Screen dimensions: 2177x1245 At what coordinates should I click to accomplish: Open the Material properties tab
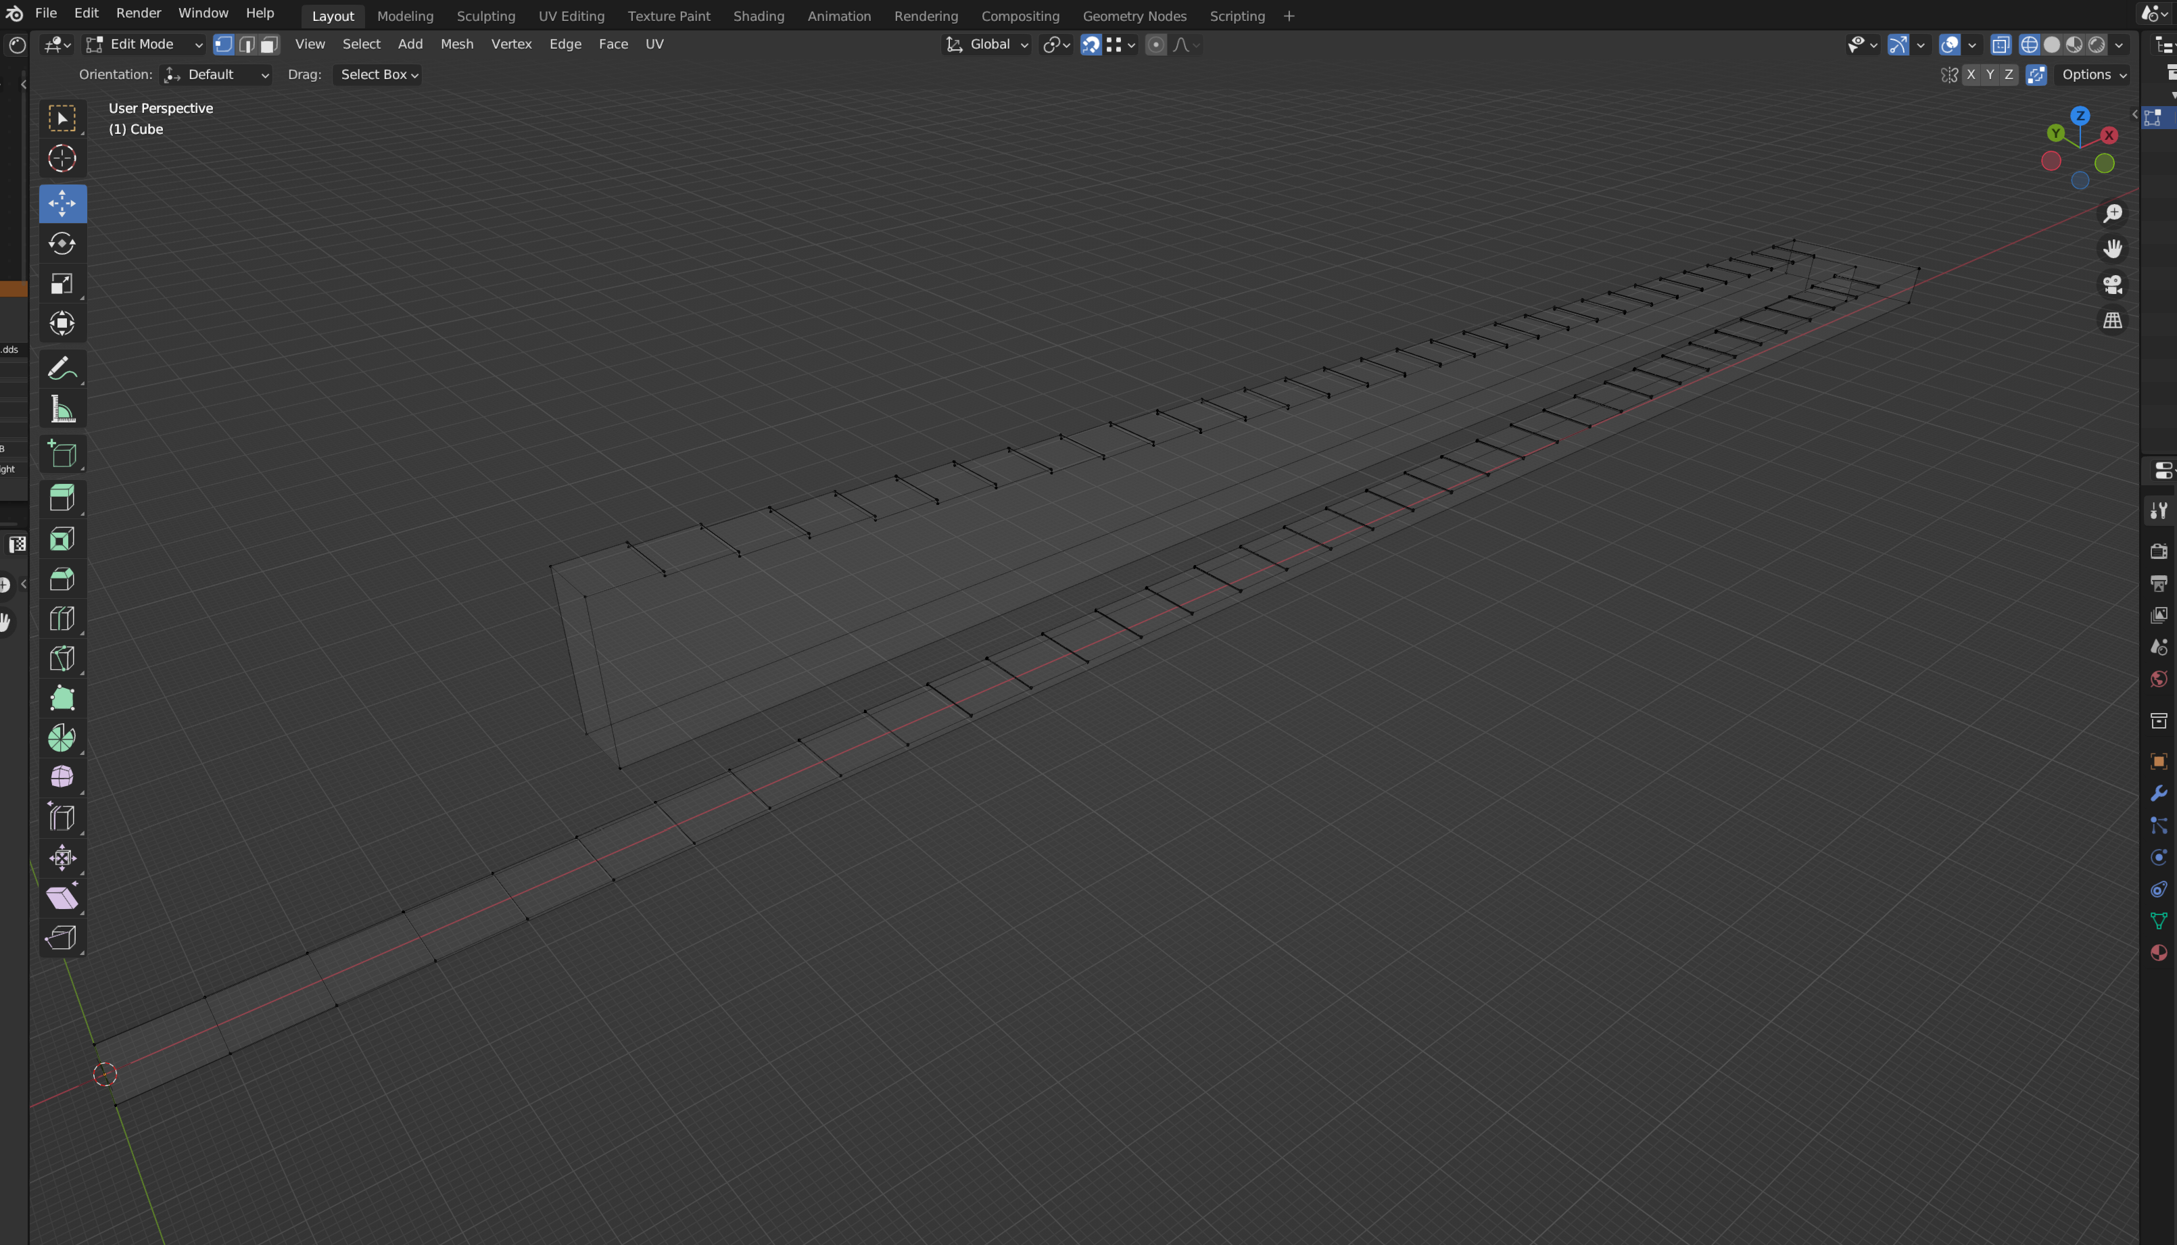click(x=2158, y=952)
